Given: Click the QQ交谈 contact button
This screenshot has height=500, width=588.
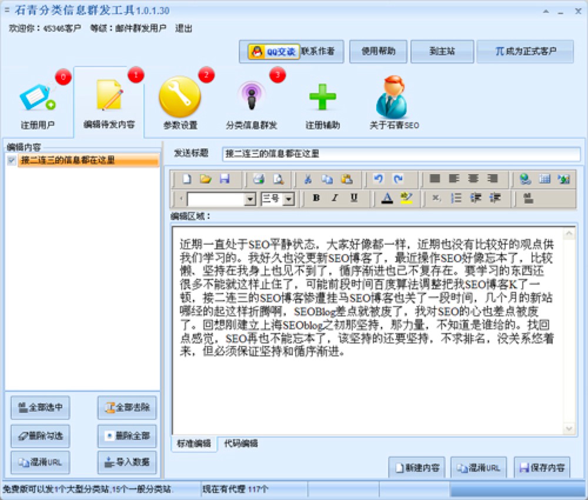Looking at the screenshot, I should (x=274, y=51).
